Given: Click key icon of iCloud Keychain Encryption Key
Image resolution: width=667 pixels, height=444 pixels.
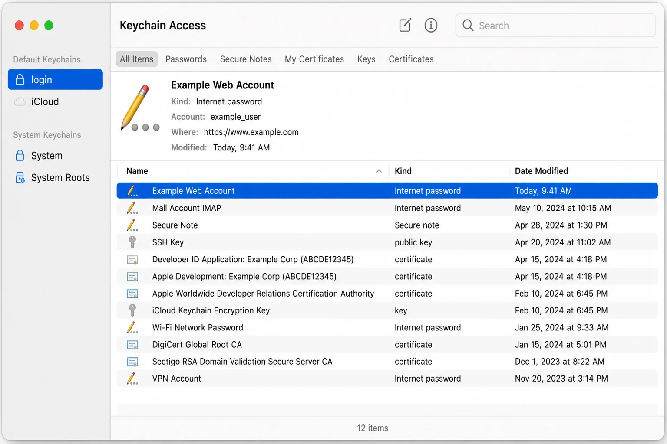Looking at the screenshot, I should point(132,310).
